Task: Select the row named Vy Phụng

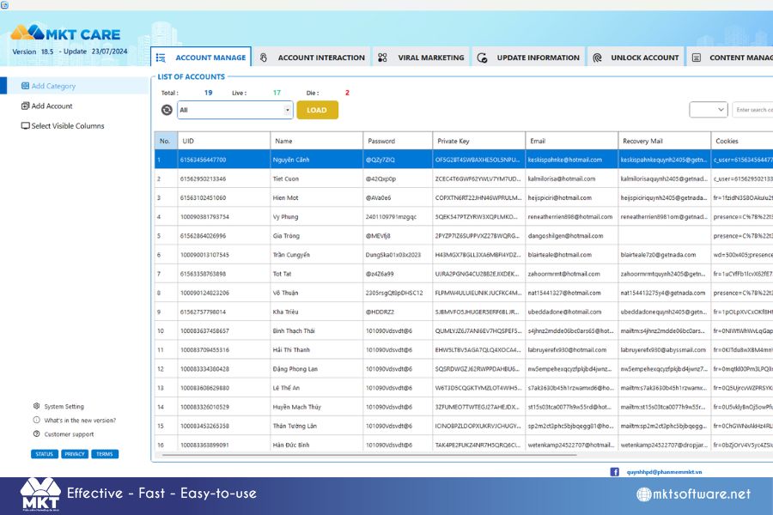Action: pos(464,217)
